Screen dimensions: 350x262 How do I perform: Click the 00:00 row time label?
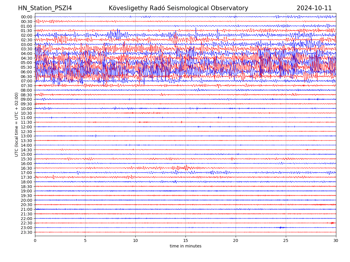tap(26, 17)
